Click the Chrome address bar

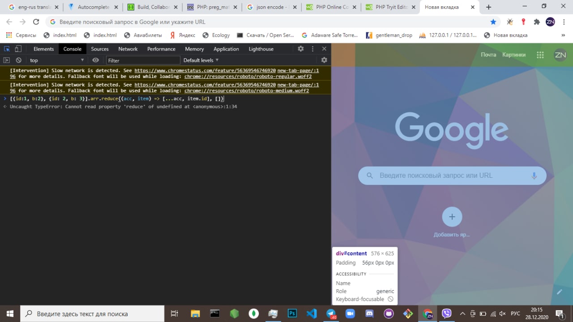[x=269, y=22]
